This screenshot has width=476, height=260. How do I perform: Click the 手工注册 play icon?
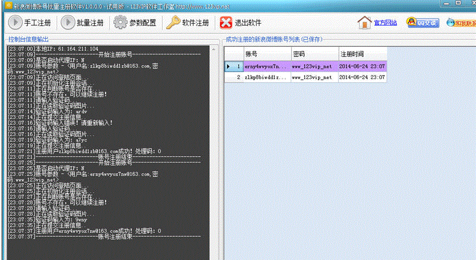pyautogui.click(x=15, y=23)
